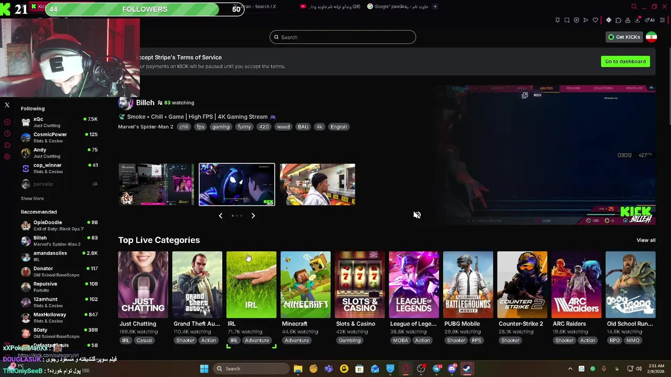Open the AI assistant toolbar button
This screenshot has height=377, width=671.
650,20
